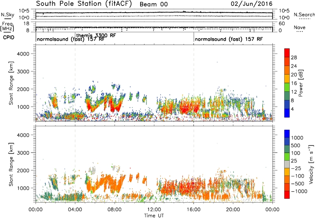The image size is (315, 218).
Task: Click the 20:00 time tick label
Action: pos(233,210)
